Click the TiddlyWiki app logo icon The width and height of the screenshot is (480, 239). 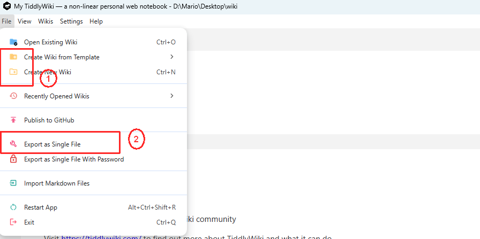click(x=6, y=6)
